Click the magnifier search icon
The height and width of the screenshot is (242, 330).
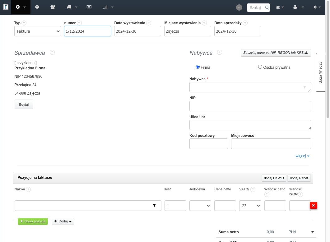[267, 7]
